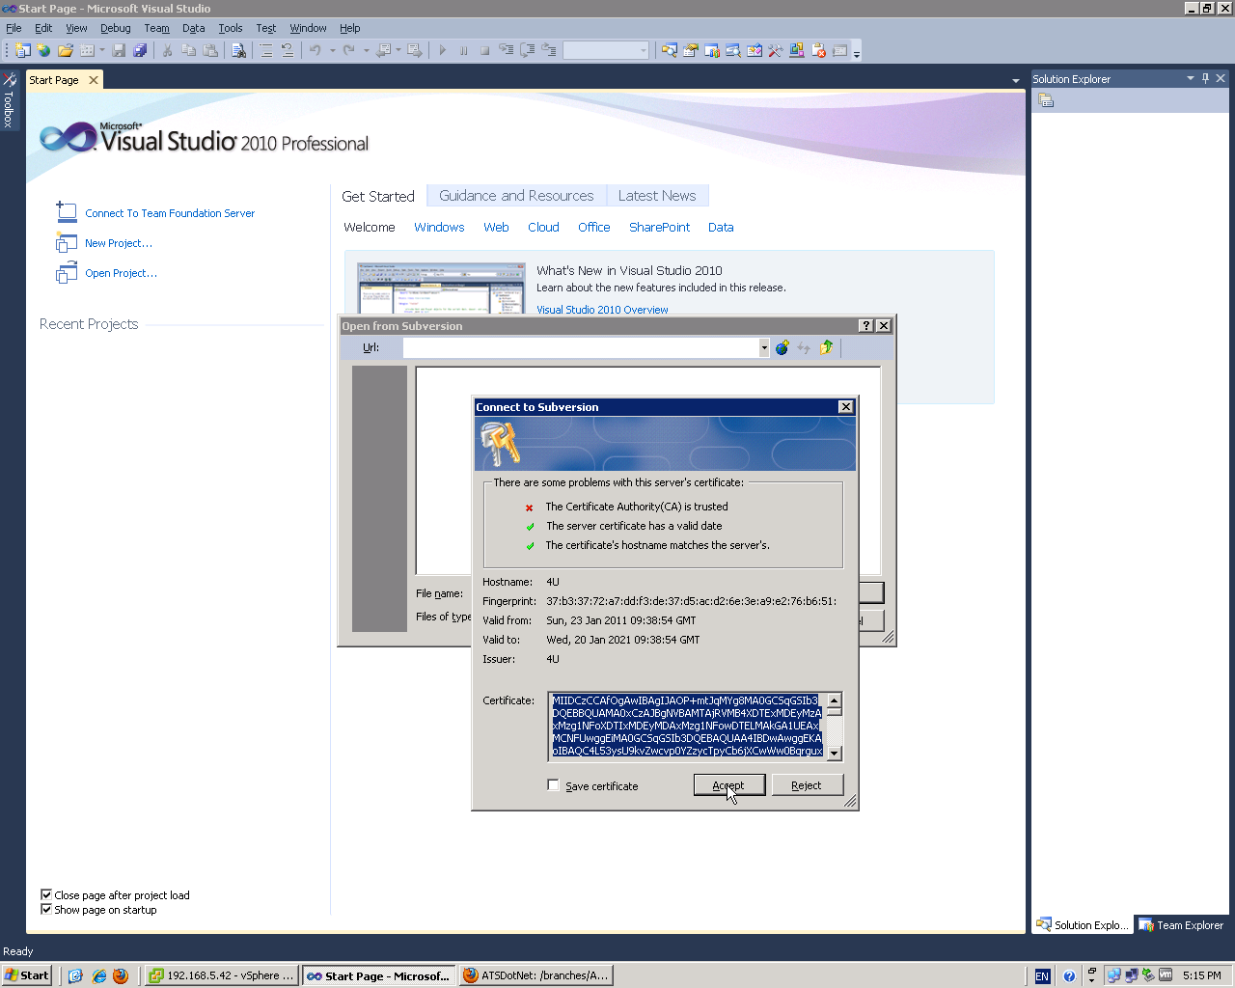Image resolution: width=1235 pixels, height=988 pixels.
Task: Click the help question-mark icon in Open from Subversion
Action: tap(866, 326)
